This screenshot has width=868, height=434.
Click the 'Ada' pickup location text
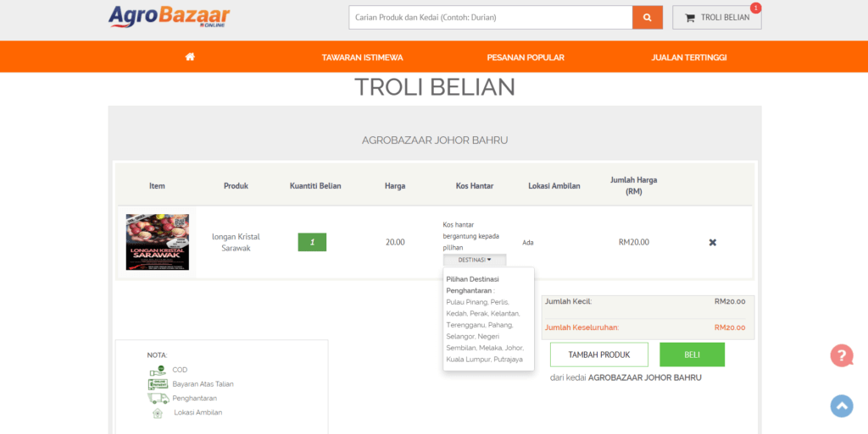528,243
